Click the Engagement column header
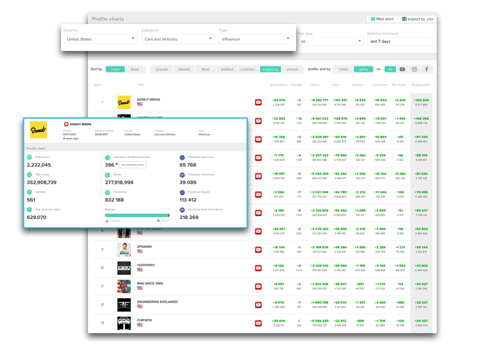The image size is (501, 349). coord(421,85)
